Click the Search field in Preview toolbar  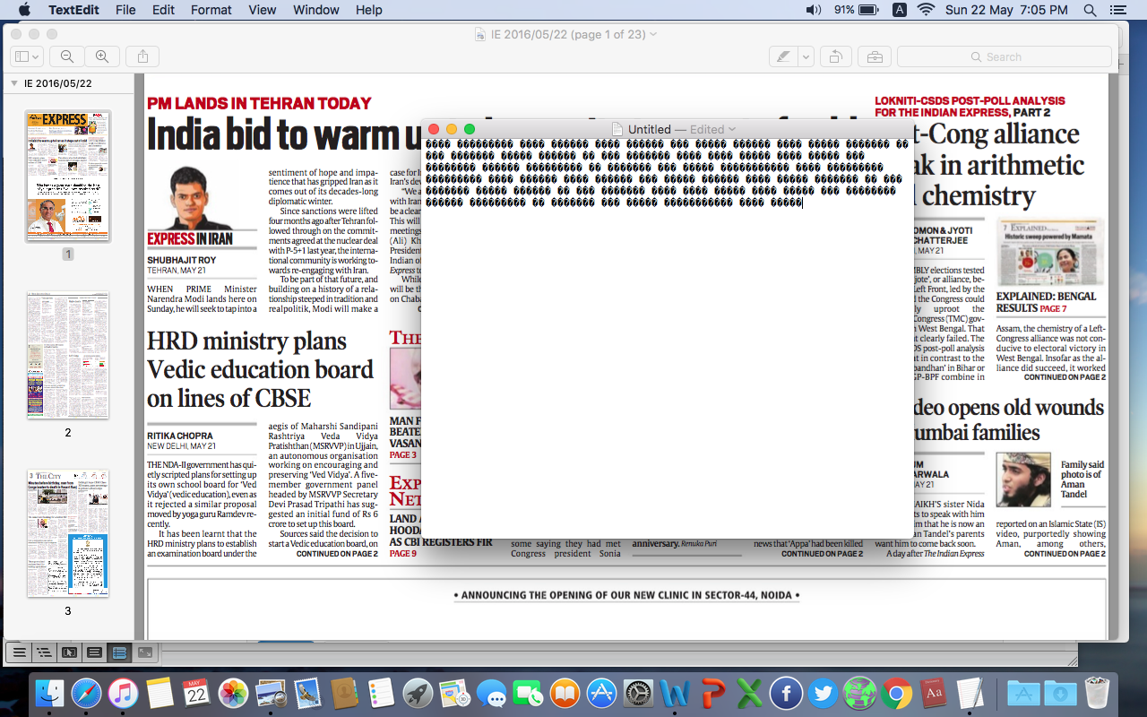[x=1004, y=56]
